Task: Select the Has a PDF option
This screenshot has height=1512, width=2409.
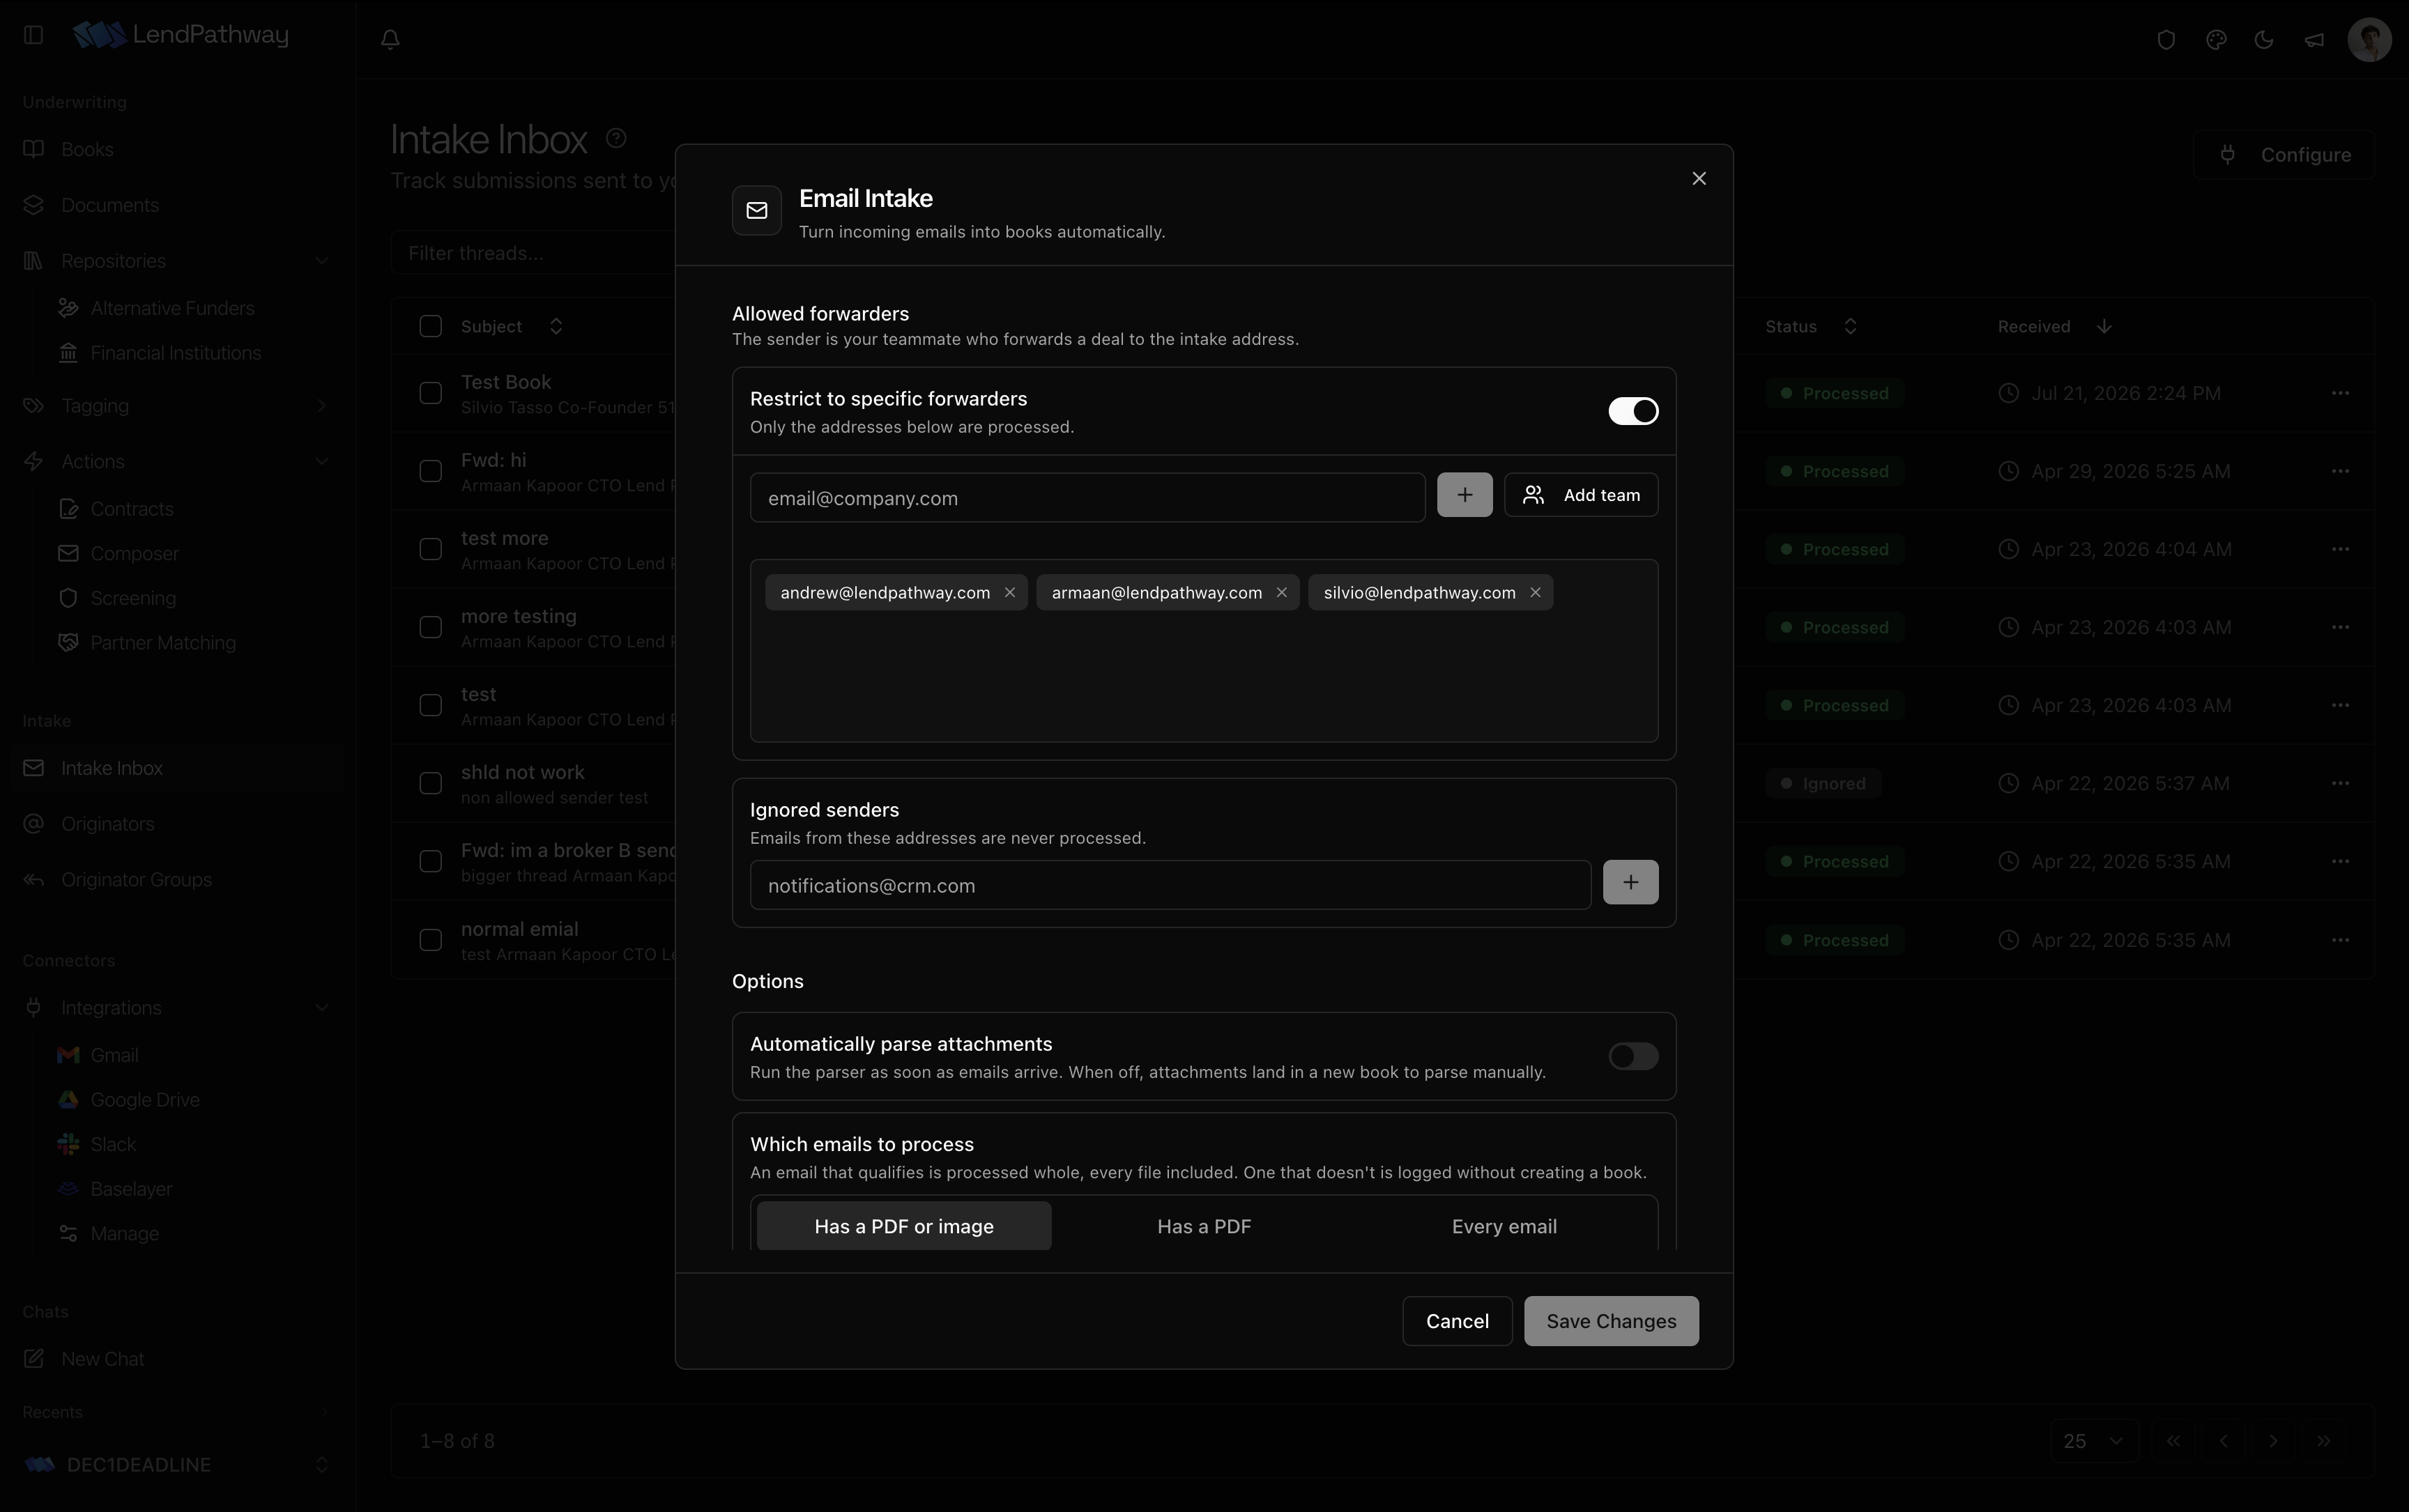Action: (x=1204, y=1226)
